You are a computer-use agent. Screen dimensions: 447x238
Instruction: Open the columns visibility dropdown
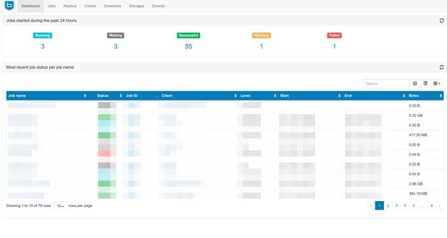coord(437,83)
